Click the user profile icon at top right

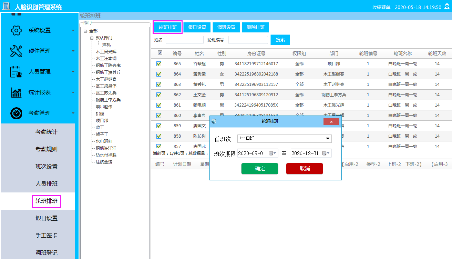(x=447, y=7)
